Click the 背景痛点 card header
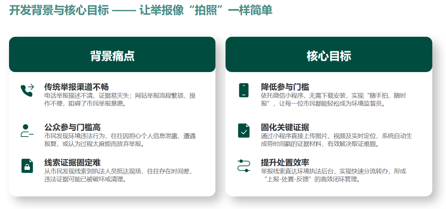 [112, 54]
